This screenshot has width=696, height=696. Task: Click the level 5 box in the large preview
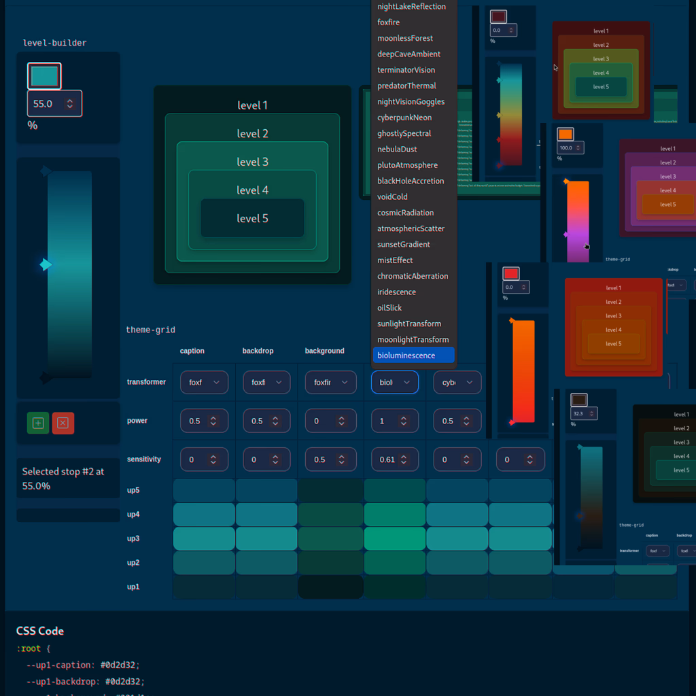pyautogui.click(x=252, y=218)
